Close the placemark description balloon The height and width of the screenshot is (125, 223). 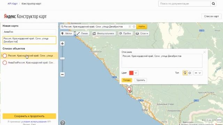[205, 52]
